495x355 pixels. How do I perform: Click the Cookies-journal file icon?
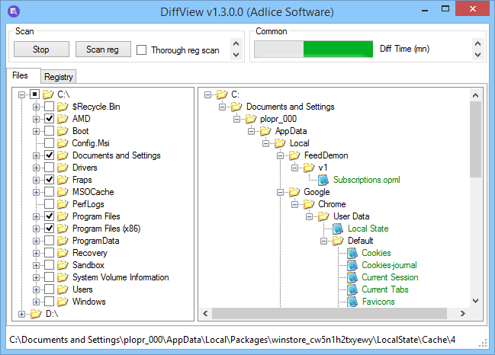pyautogui.click(x=352, y=265)
